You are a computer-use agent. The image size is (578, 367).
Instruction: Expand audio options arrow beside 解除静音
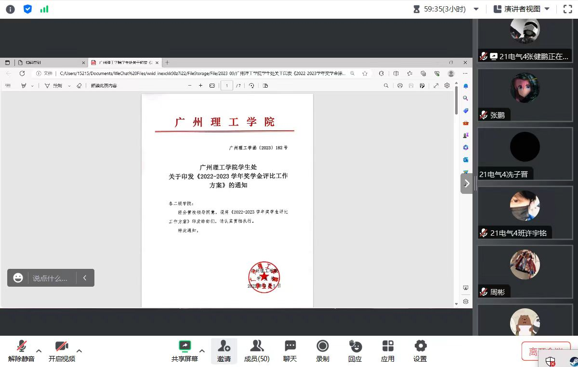(x=39, y=351)
